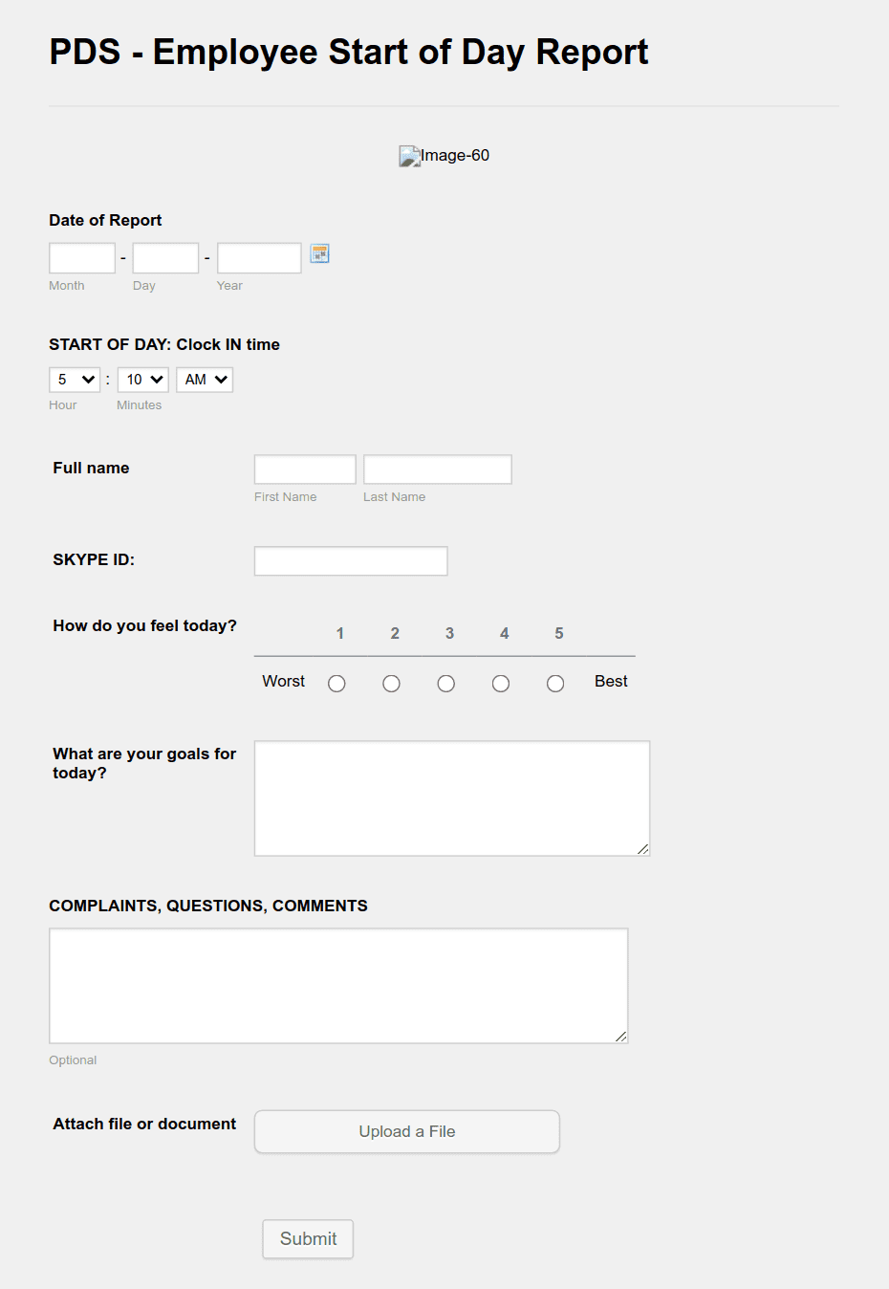Select rating 2 for how you feel

click(390, 683)
